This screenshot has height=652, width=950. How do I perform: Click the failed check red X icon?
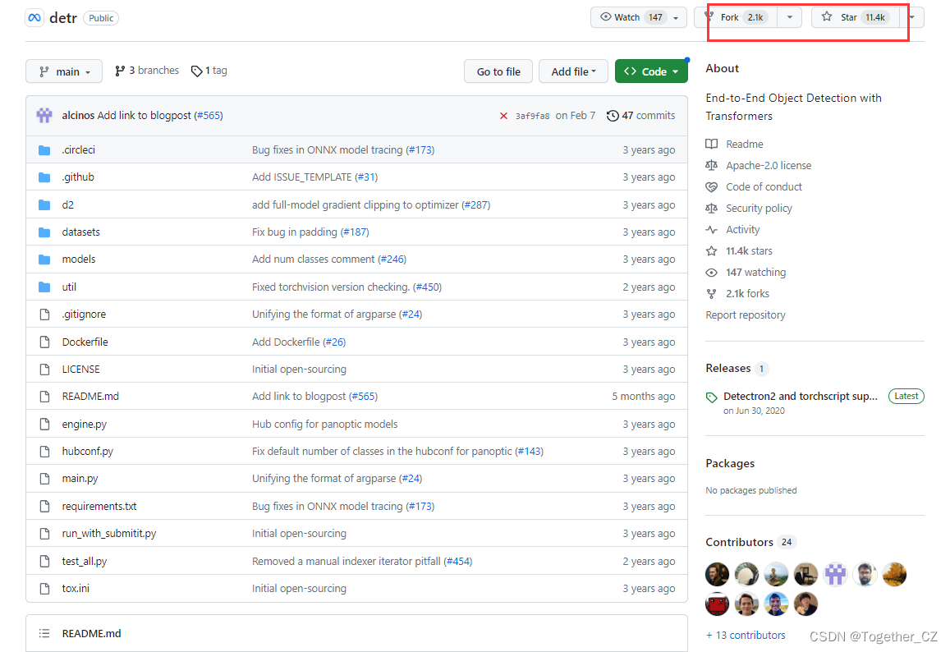point(503,116)
